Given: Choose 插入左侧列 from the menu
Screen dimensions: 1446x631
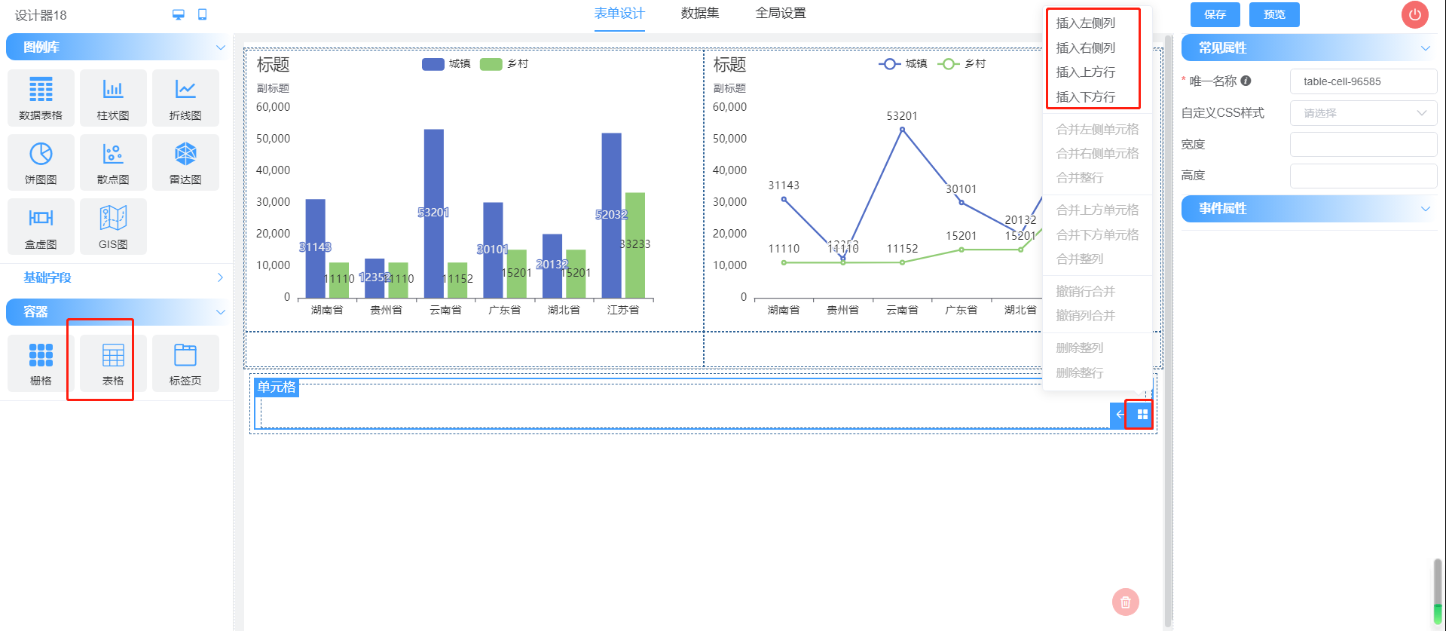Looking at the screenshot, I should tap(1086, 23).
